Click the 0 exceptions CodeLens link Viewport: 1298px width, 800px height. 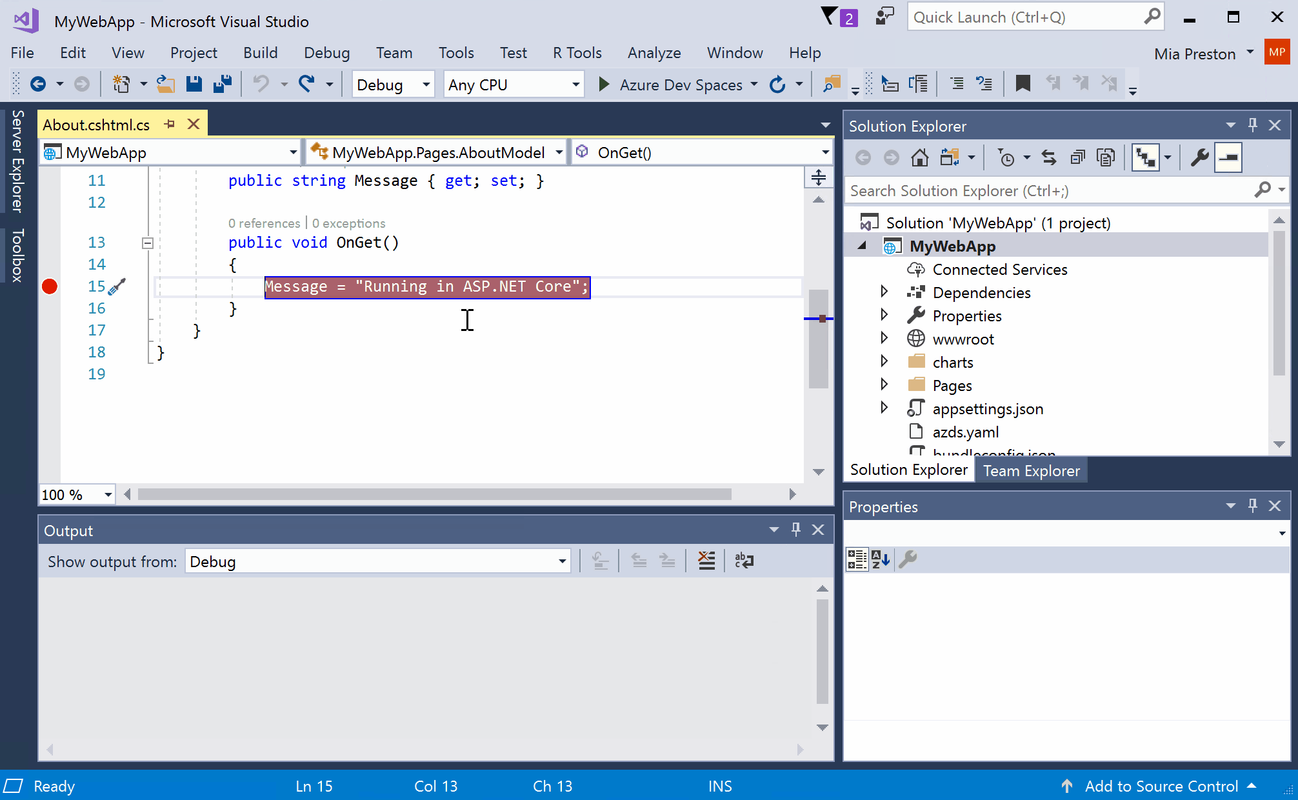pyautogui.click(x=348, y=223)
